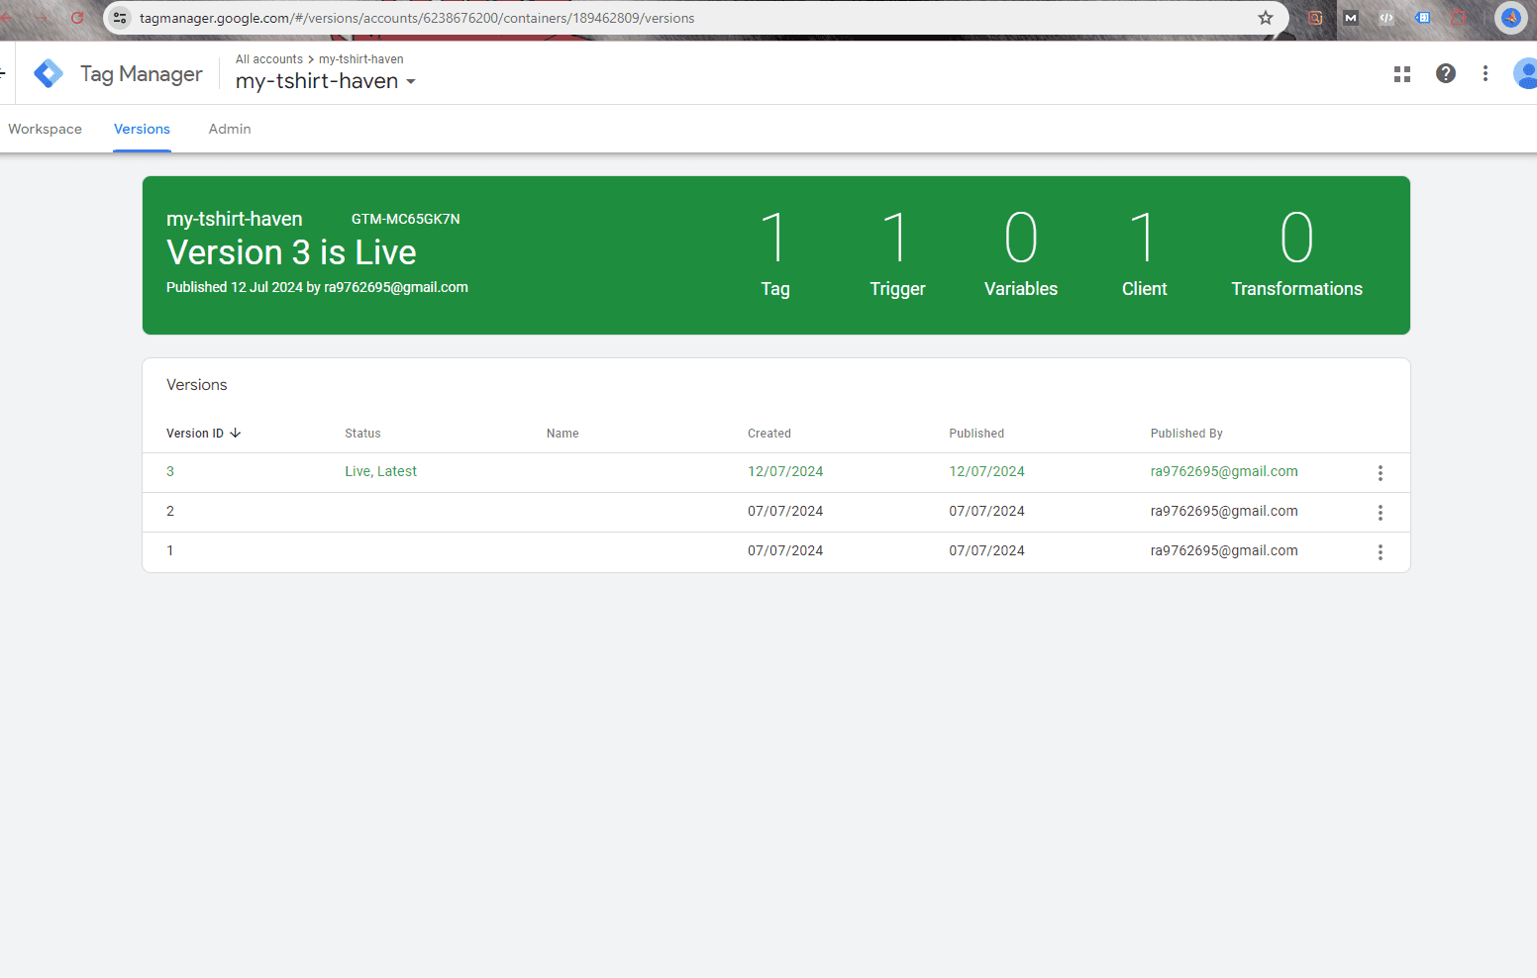Image resolution: width=1537 pixels, height=978 pixels.
Task: Click the Published column header
Action: [x=976, y=434]
